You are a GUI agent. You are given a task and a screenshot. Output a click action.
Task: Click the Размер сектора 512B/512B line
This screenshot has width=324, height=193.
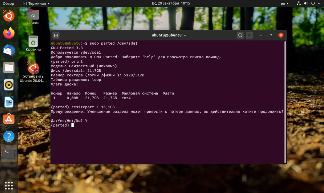click(x=98, y=75)
